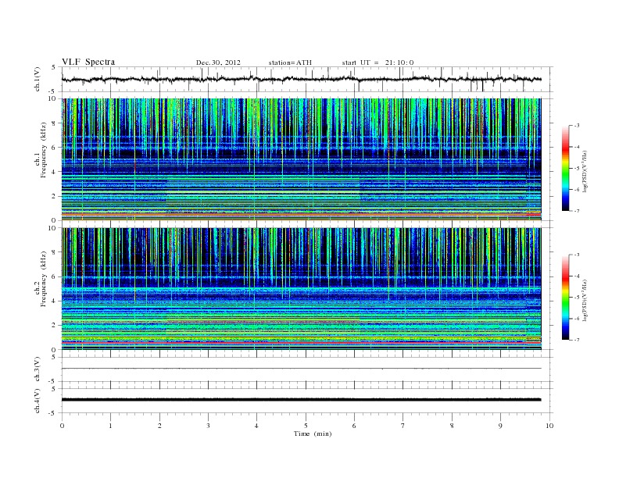
Task: Click the ch.1 log(PSD) colorbar label
Action: (x=585, y=171)
